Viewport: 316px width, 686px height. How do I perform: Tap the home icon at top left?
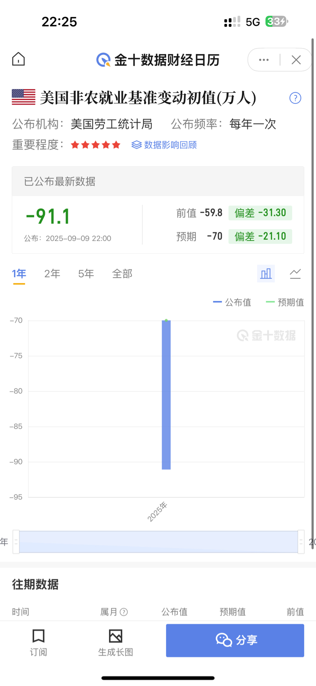pos(18,59)
